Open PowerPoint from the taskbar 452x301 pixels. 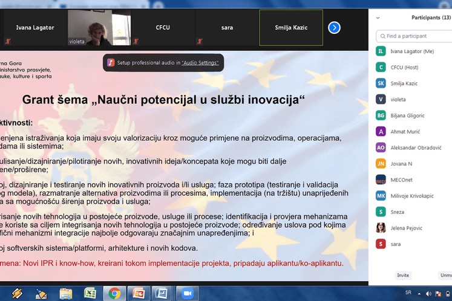coord(139,294)
